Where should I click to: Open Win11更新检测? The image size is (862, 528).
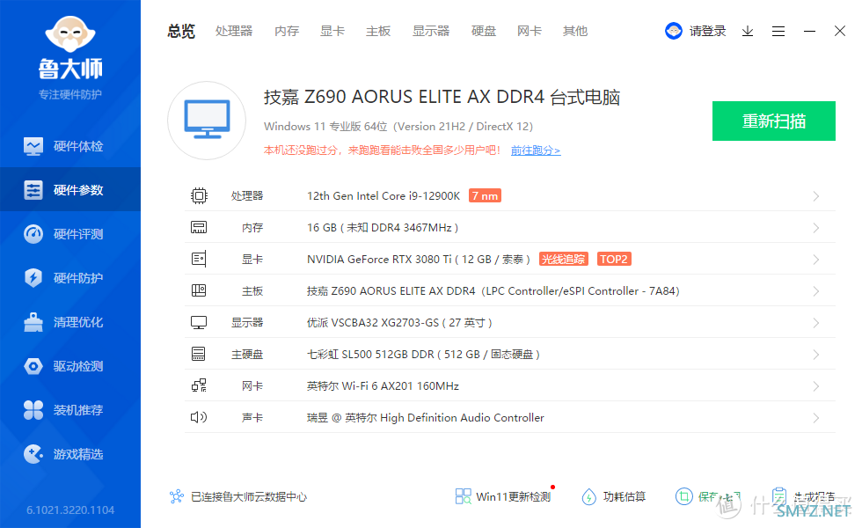tap(513, 496)
